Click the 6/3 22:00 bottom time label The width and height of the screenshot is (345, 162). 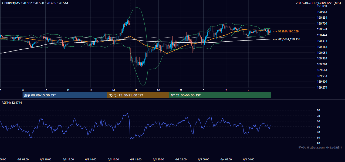(x=181, y=160)
